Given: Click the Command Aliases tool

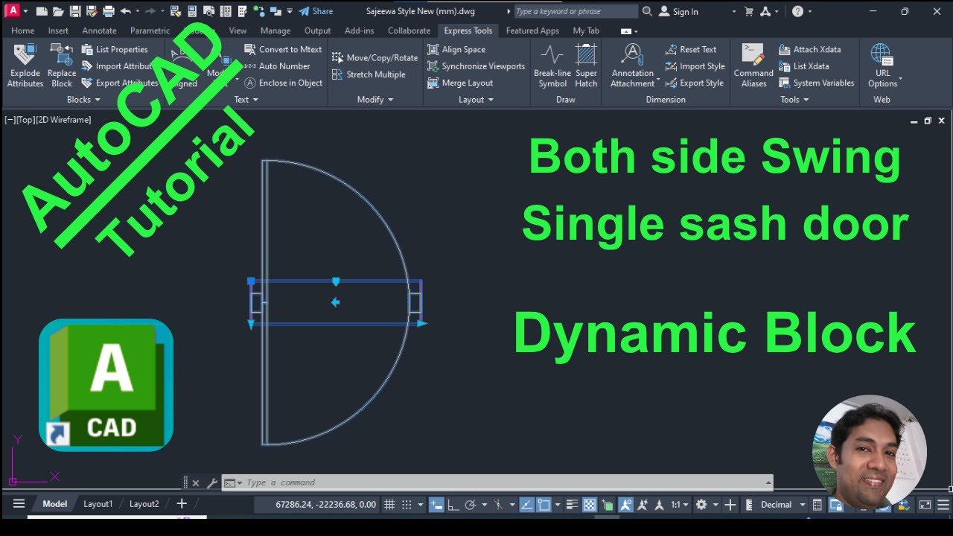Looking at the screenshot, I should point(753,66).
